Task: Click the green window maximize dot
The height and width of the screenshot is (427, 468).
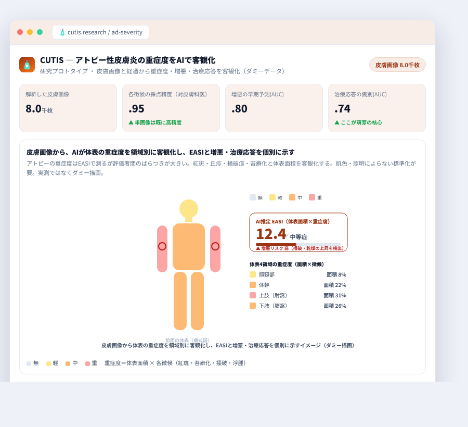Action: [40, 32]
